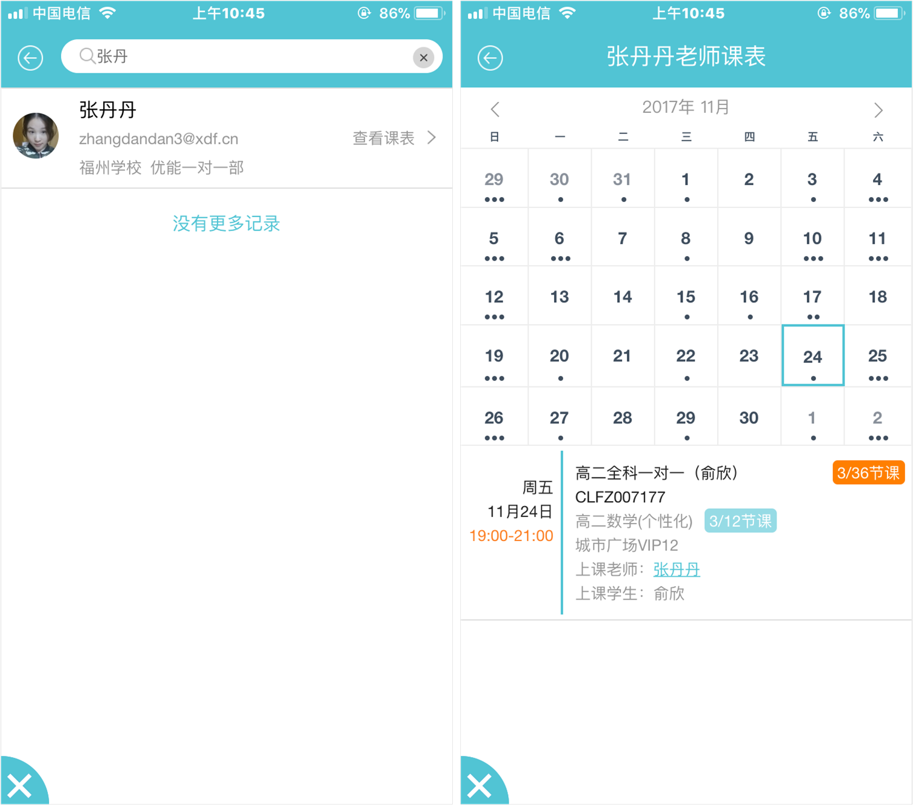Clear the search field text
Image resolution: width=913 pixels, height=805 pixels.
(423, 58)
